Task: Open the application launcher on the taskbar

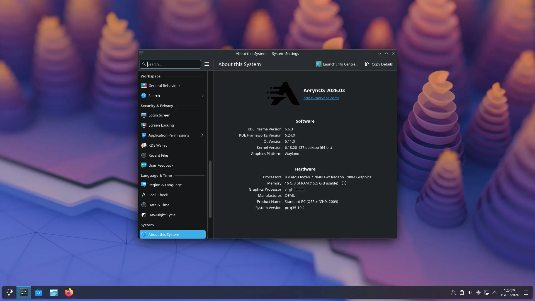Action: 9,292
